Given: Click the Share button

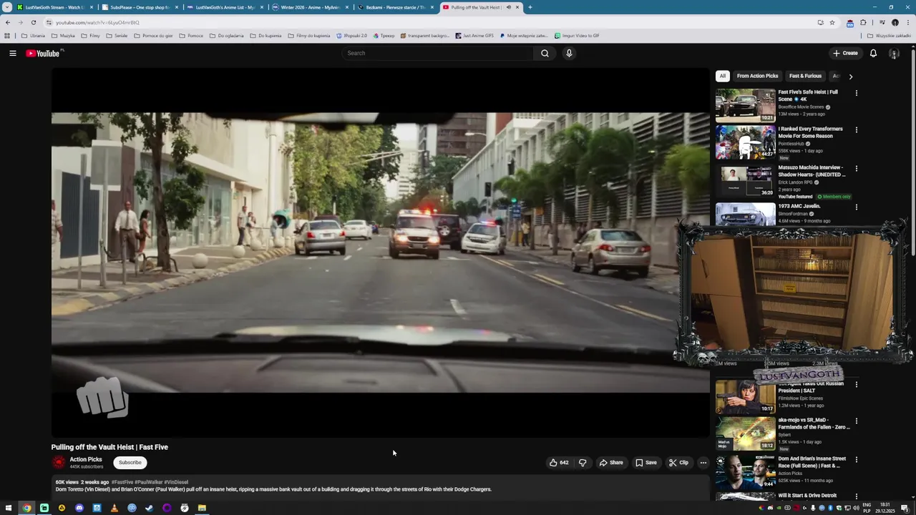Looking at the screenshot, I should coord(611,463).
